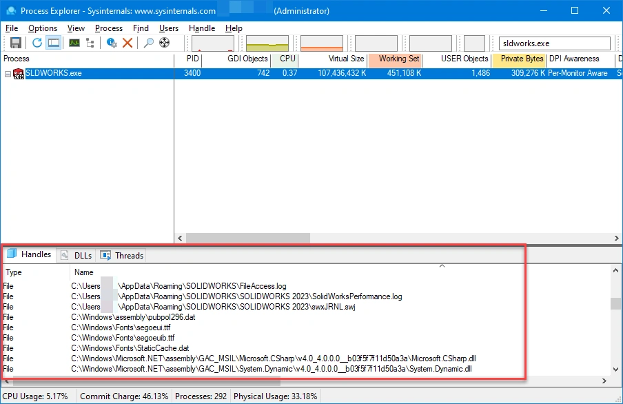This screenshot has width=623, height=404.
Task: Select the SLDWORKS.exe process row
Action: (x=311, y=74)
